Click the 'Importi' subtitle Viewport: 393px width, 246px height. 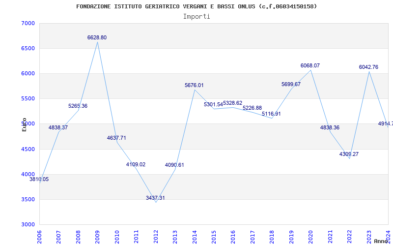pos(196,17)
